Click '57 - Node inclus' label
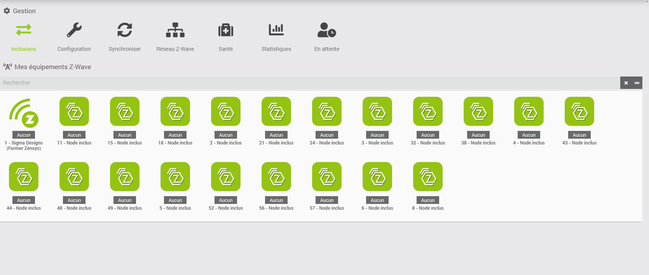This screenshot has height=275, width=649. coord(327,208)
